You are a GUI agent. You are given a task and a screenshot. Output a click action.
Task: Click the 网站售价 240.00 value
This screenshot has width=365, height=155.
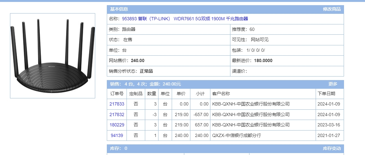pyautogui.click(x=137, y=61)
